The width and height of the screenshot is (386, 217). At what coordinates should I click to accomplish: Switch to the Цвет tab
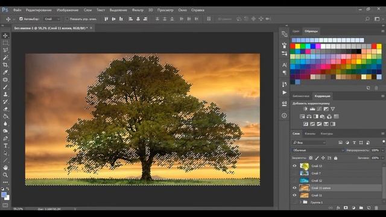296,31
